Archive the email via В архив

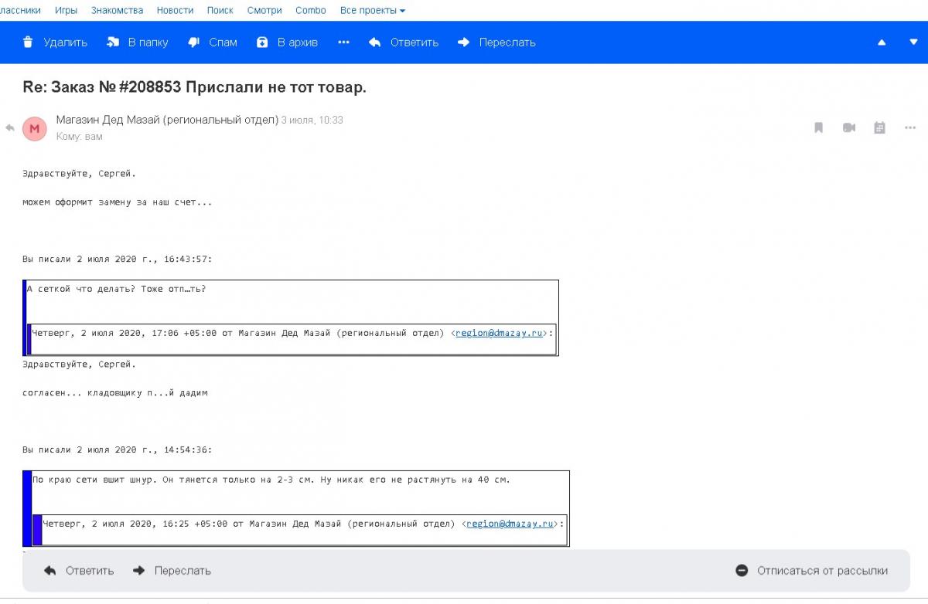288,42
